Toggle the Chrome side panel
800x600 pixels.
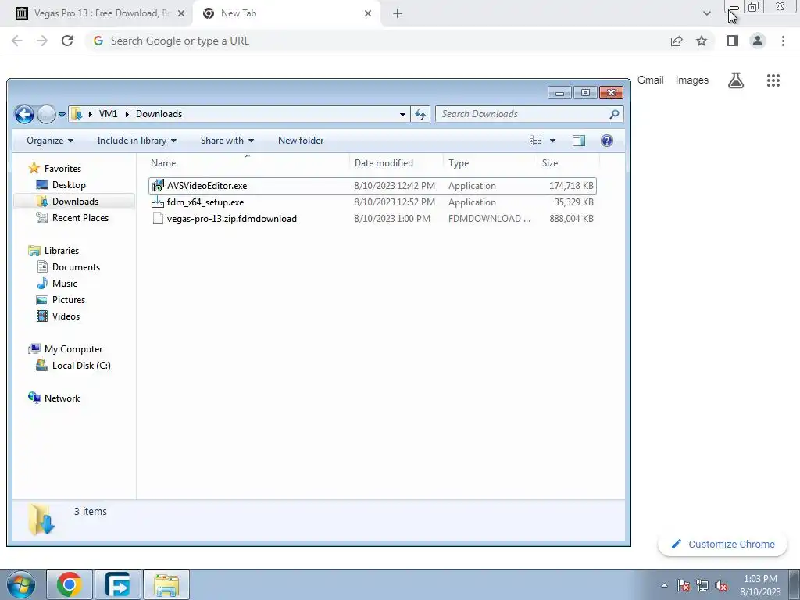pyautogui.click(x=733, y=41)
